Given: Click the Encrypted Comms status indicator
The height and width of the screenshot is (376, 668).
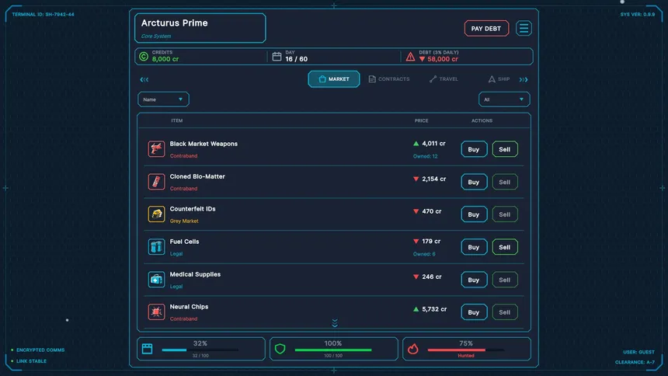Looking at the screenshot, I should coord(38,350).
